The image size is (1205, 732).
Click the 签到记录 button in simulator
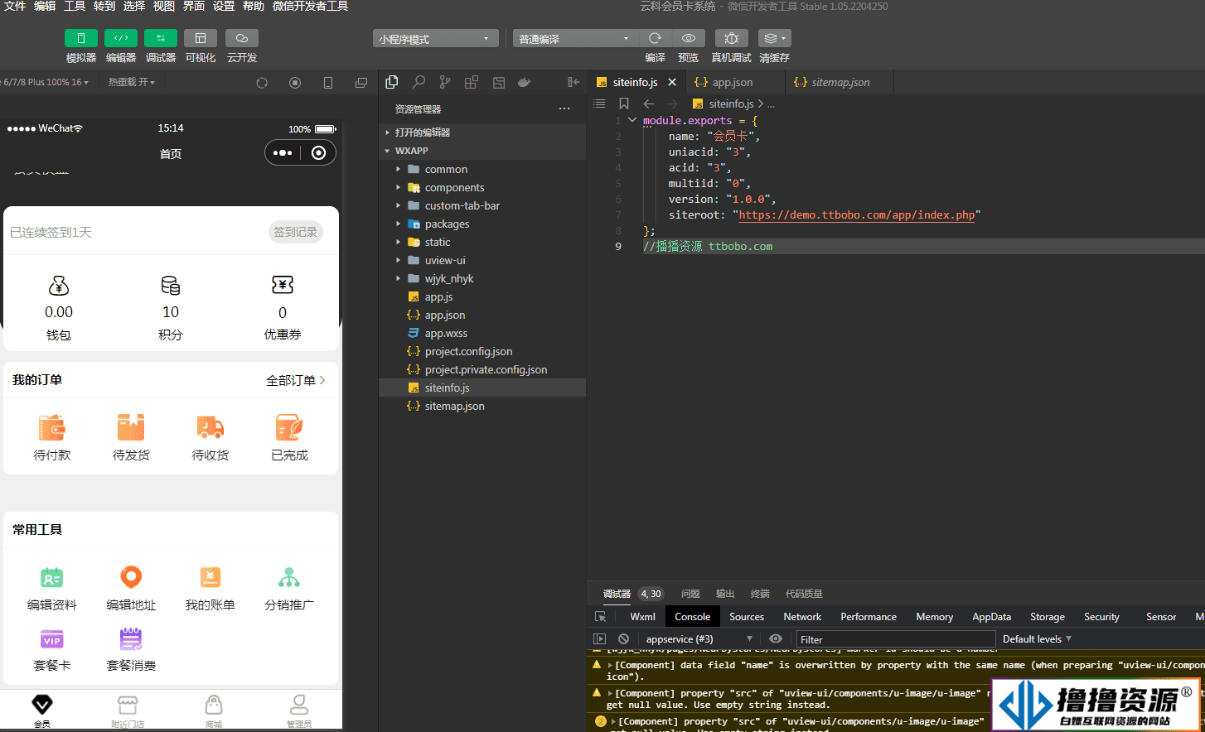pos(296,232)
